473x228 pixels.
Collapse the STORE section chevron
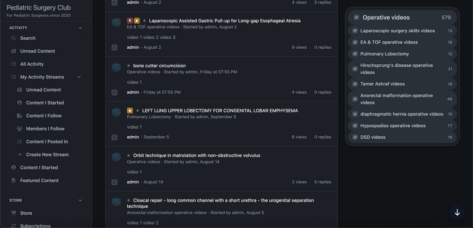pos(80,200)
